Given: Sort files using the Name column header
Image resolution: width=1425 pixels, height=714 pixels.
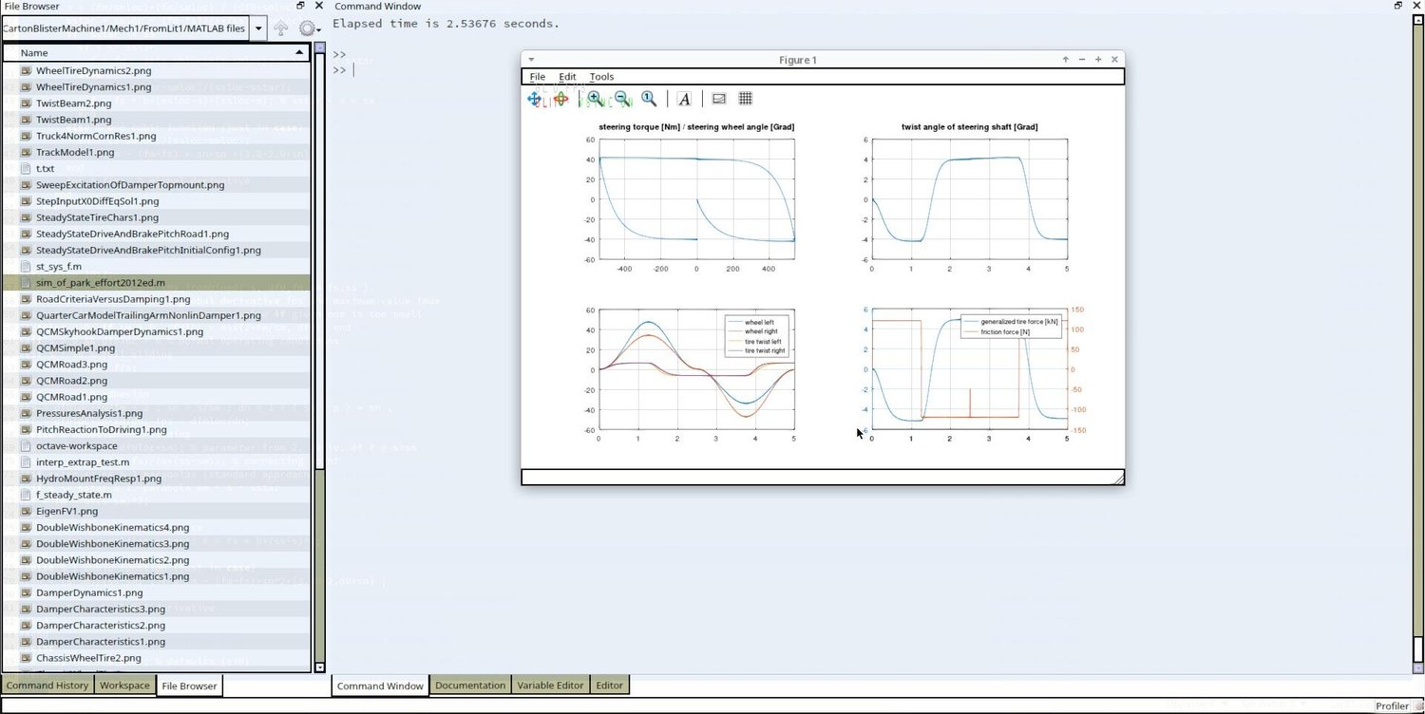Looking at the screenshot, I should click(156, 53).
